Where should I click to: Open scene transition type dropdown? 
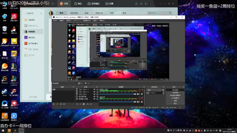(154, 90)
